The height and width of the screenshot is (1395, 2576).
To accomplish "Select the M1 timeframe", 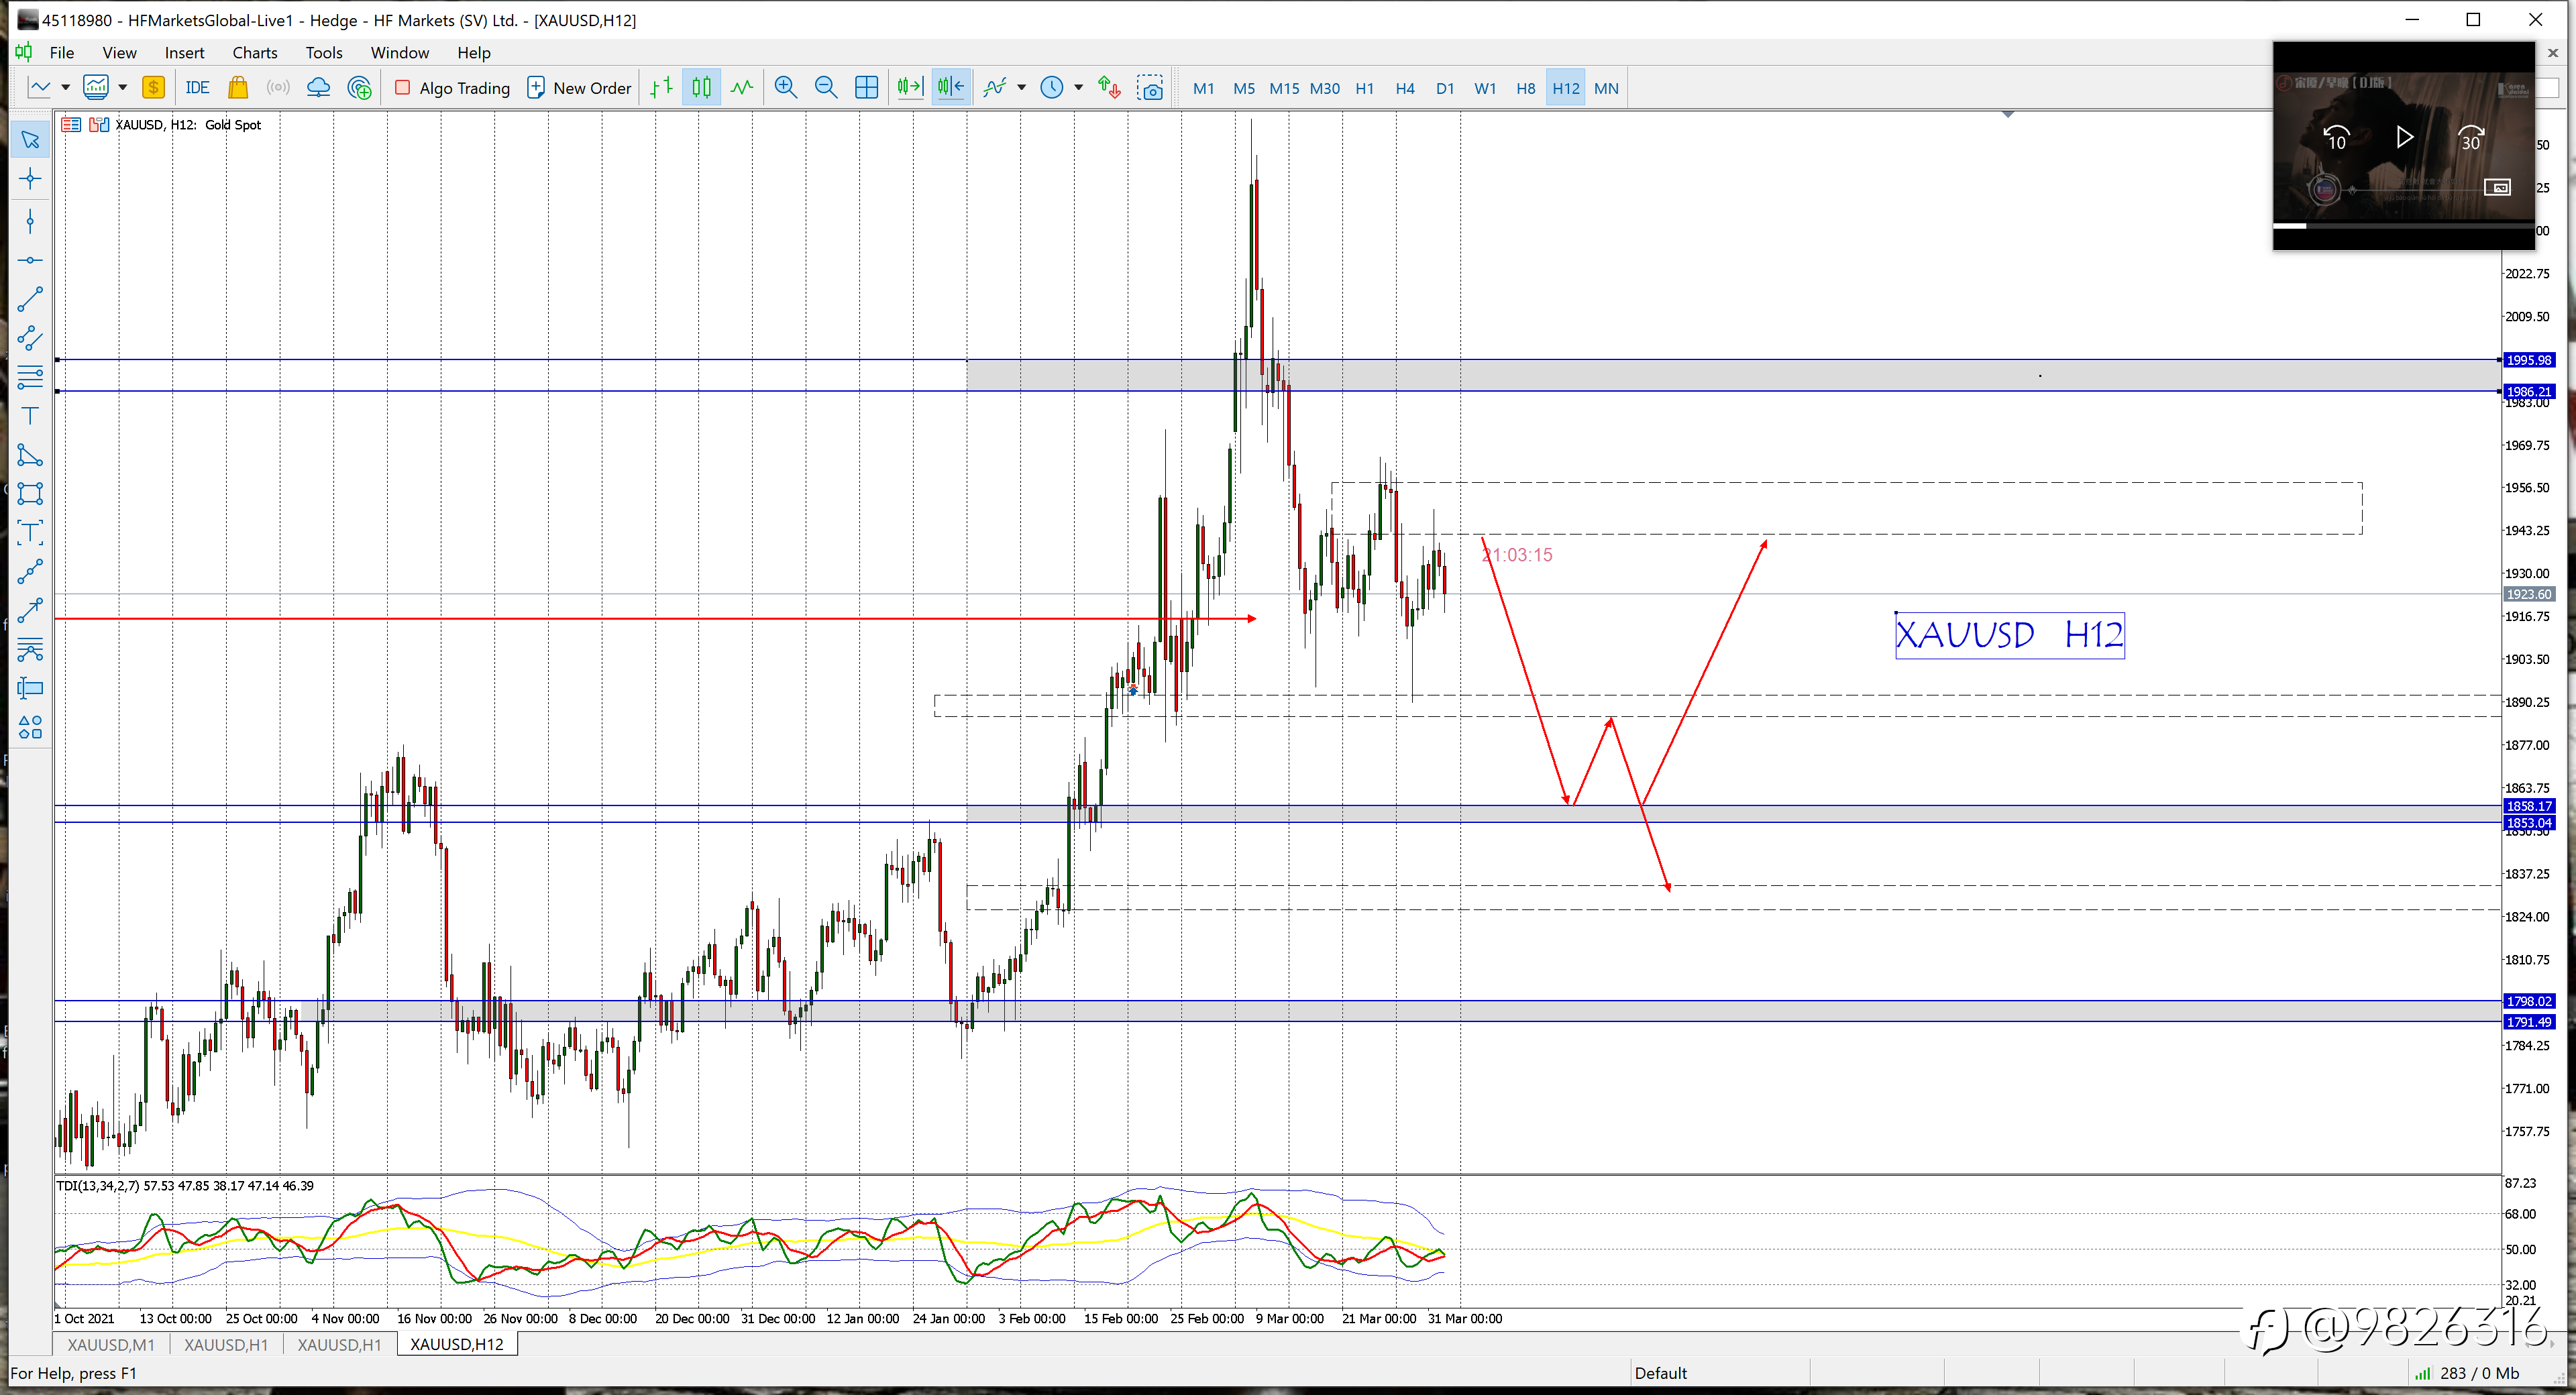I will point(1203,88).
